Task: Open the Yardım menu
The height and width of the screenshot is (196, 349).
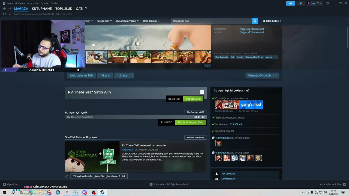Action: coord(55,3)
